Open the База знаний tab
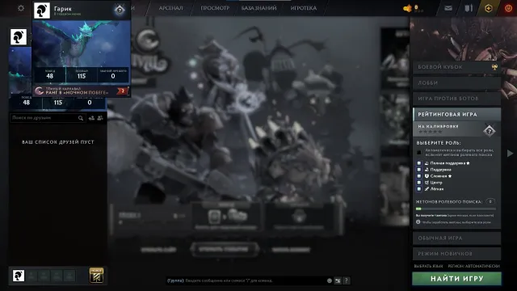The image size is (517, 291). [258, 8]
